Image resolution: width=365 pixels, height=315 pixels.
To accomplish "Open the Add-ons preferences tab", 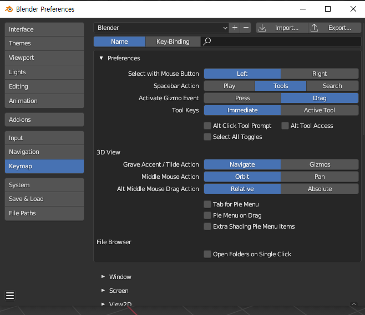I will [44, 120].
